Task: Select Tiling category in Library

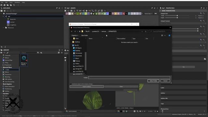Action: point(6,62)
